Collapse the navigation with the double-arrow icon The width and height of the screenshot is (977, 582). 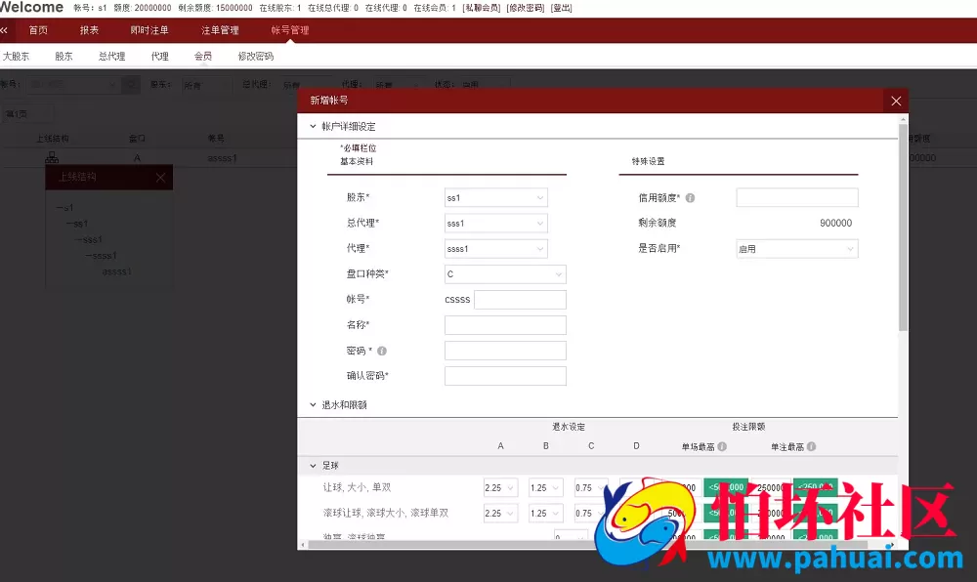coord(6,30)
